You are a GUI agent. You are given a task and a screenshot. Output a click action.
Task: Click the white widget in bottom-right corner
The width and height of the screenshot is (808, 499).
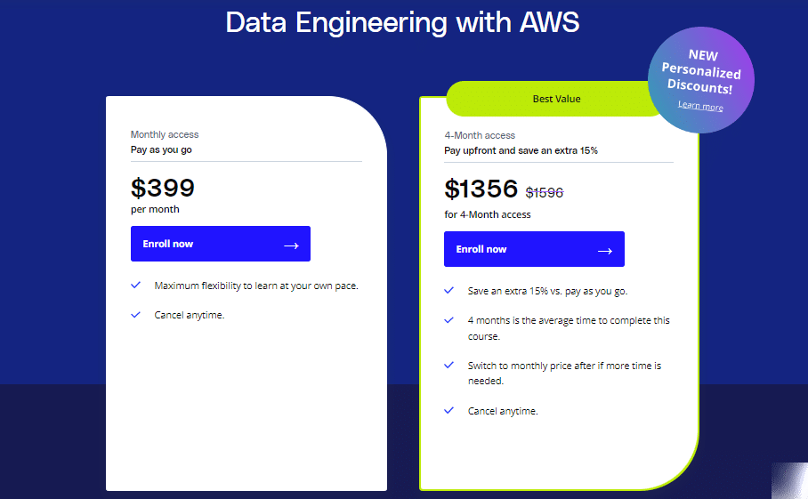[x=790, y=481]
